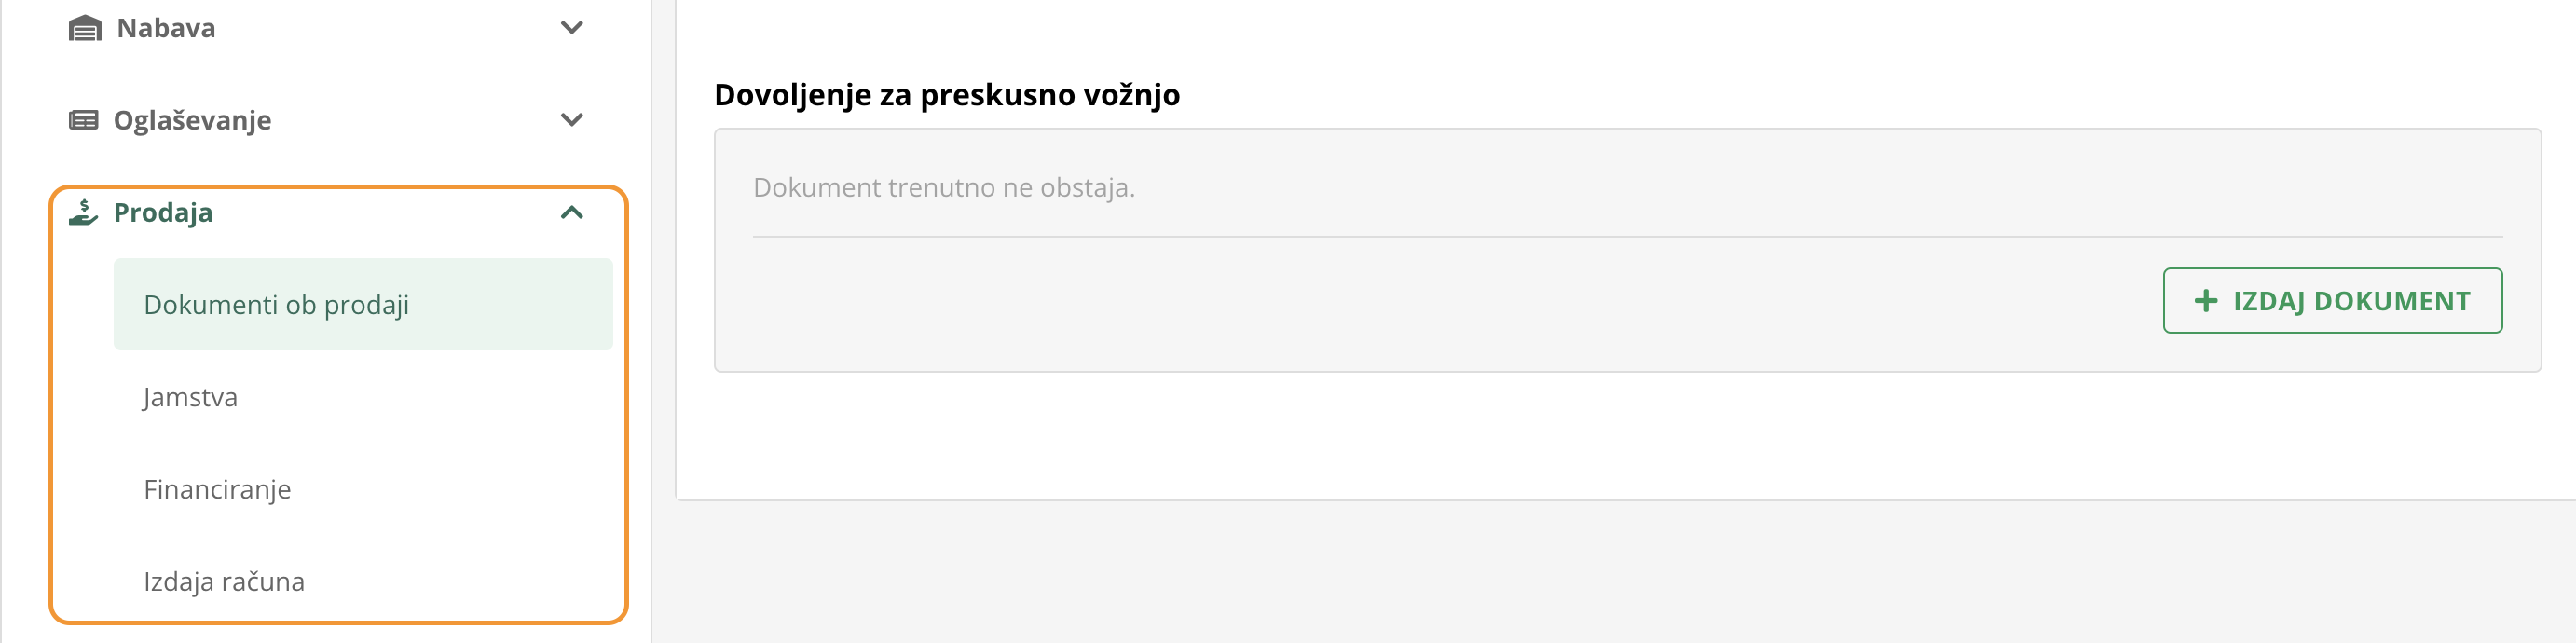Click the plus icon in Izdaj dokument
This screenshot has height=643, width=2576.
(x=2205, y=301)
